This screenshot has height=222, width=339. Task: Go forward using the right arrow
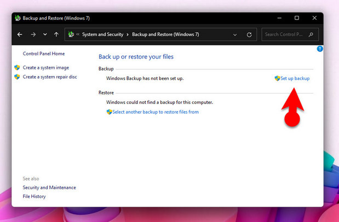tap(33, 34)
